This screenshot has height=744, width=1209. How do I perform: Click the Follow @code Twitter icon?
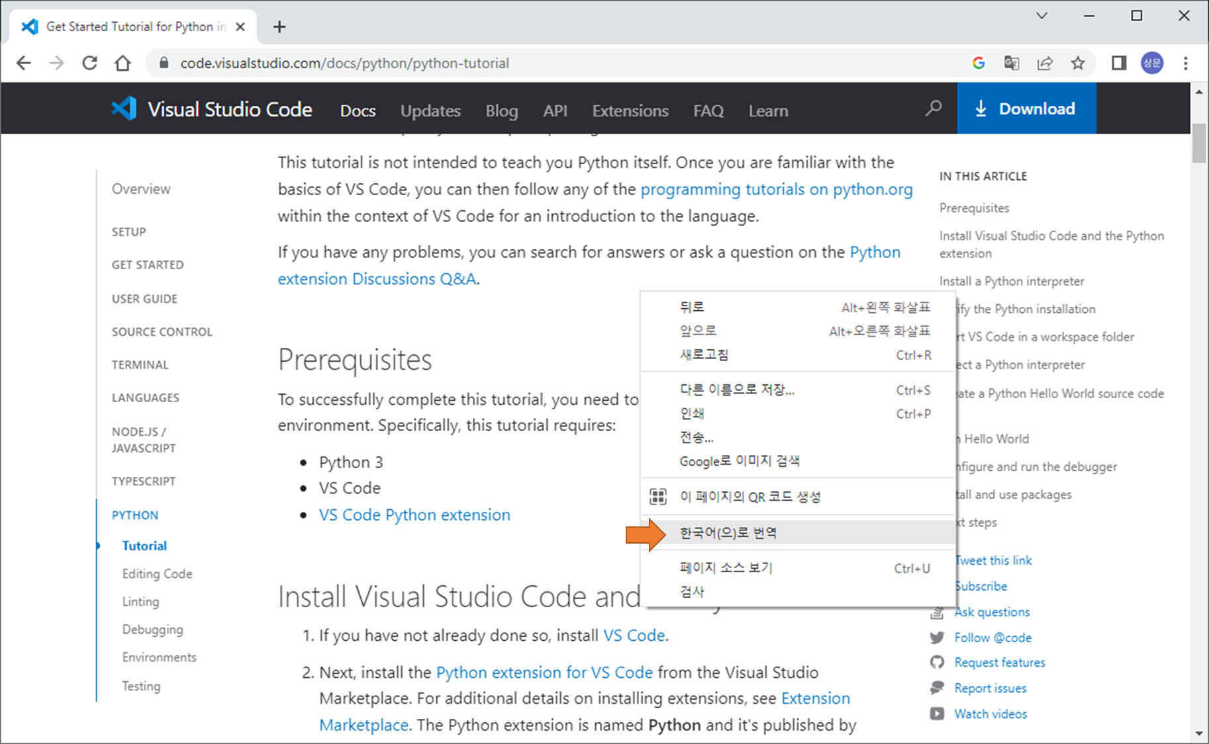(937, 638)
